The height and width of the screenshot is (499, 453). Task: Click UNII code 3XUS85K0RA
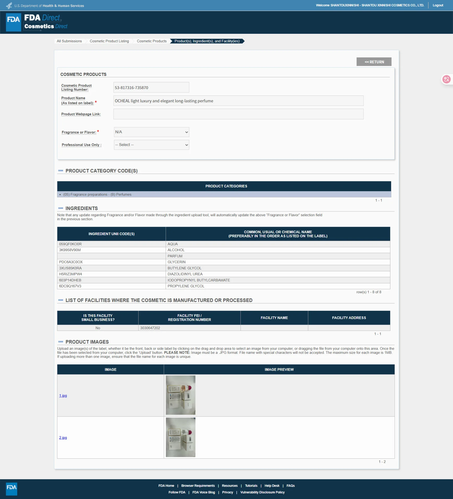[x=70, y=268]
